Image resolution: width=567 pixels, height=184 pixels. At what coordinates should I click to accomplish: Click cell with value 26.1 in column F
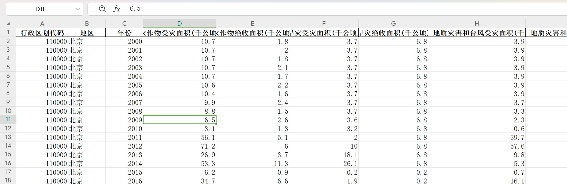point(324,164)
